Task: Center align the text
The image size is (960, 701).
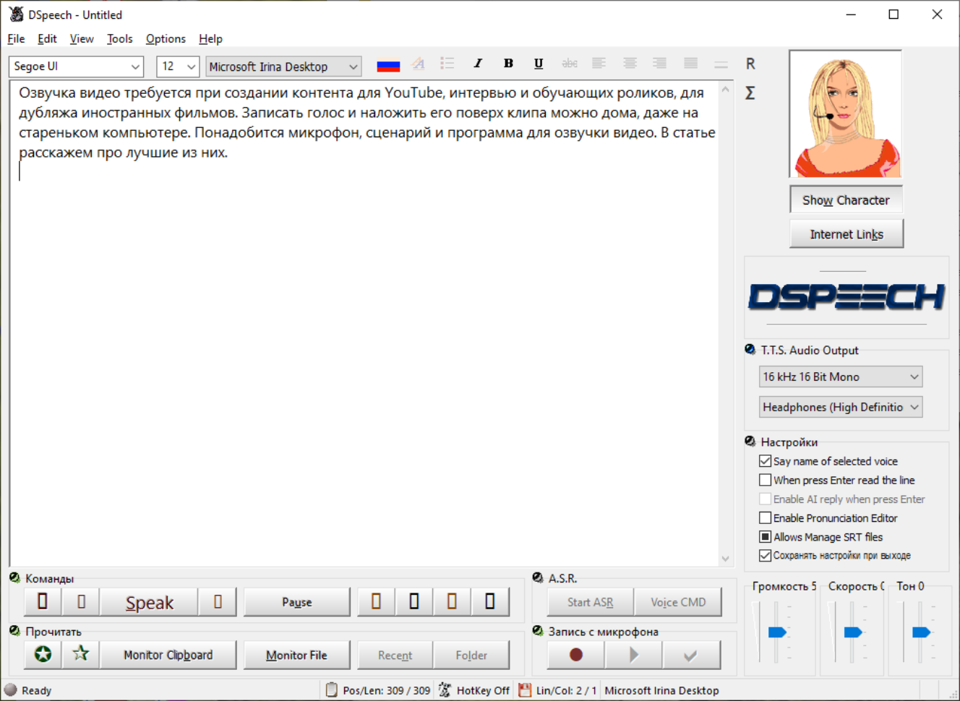Action: click(x=630, y=64)
